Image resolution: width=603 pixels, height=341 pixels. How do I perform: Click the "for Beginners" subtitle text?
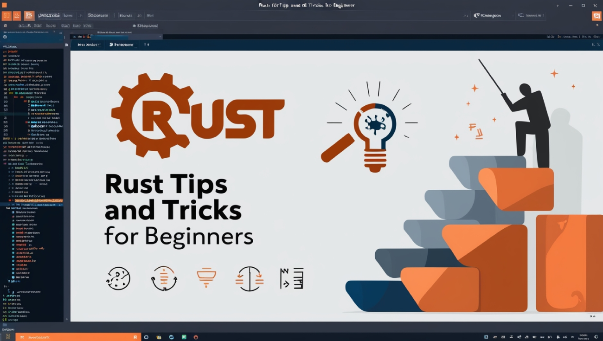pos(179,236)
